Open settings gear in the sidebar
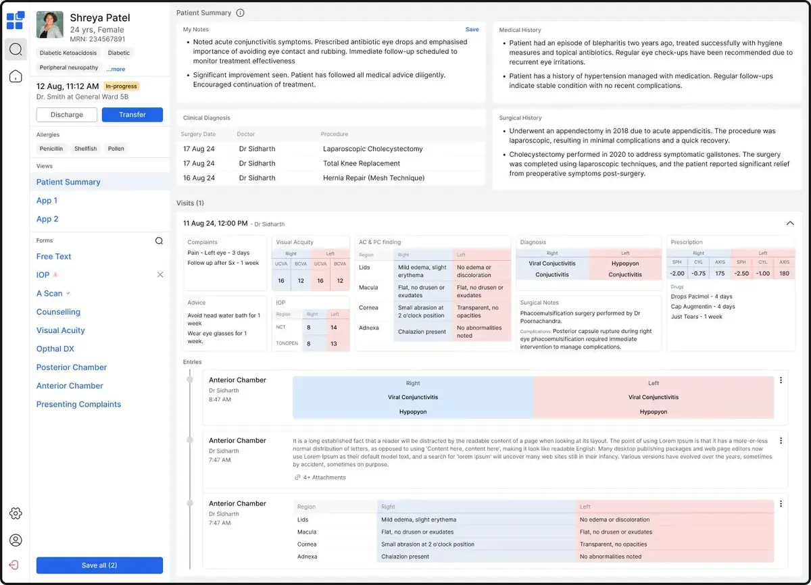The height and width of the screenshot is (585, 811). 16,513
